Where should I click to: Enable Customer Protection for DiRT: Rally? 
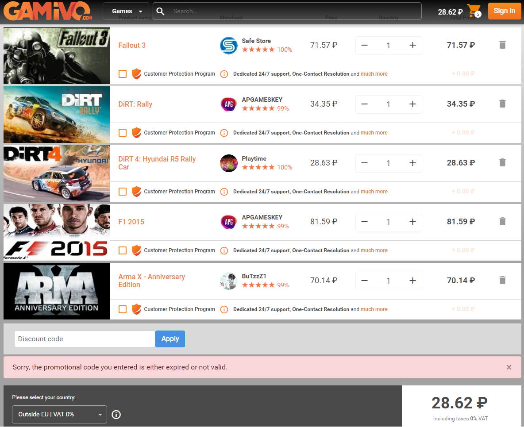click(x=123, y=133)
